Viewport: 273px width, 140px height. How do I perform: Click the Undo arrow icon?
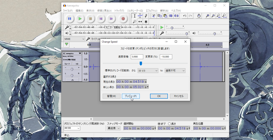(185, 16)
